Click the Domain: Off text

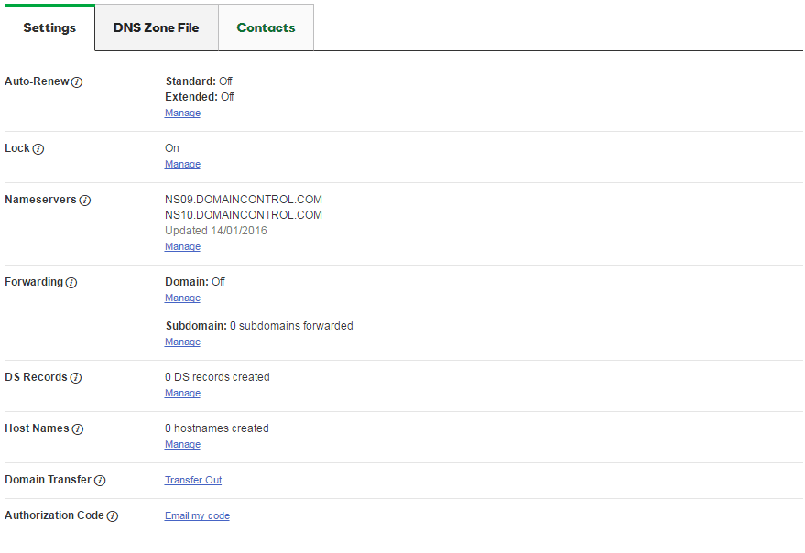195,282
